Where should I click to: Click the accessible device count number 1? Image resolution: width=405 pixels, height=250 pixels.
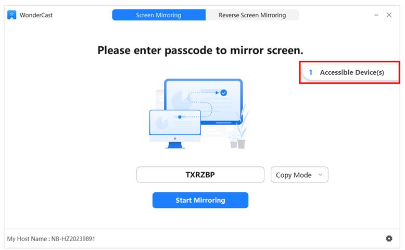pyautogui.click(x=311, y=73)
